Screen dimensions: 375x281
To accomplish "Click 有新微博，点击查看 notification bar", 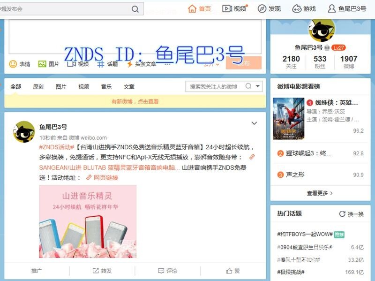I will pos(135,101).
